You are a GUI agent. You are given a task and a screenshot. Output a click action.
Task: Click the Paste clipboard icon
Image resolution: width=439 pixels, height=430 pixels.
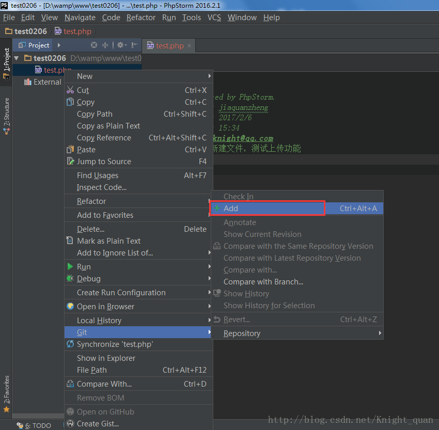70,149
